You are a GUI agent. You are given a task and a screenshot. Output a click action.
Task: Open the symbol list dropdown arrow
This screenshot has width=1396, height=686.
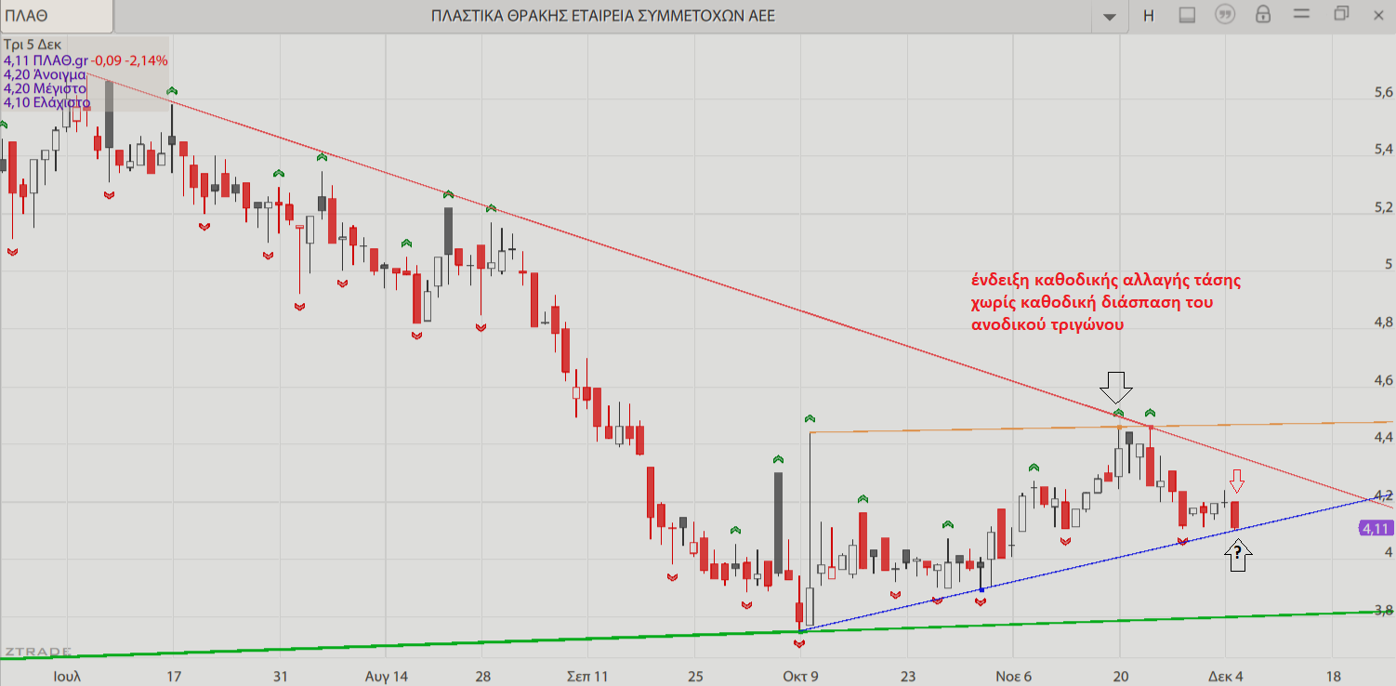click(x=1109, y=17)
